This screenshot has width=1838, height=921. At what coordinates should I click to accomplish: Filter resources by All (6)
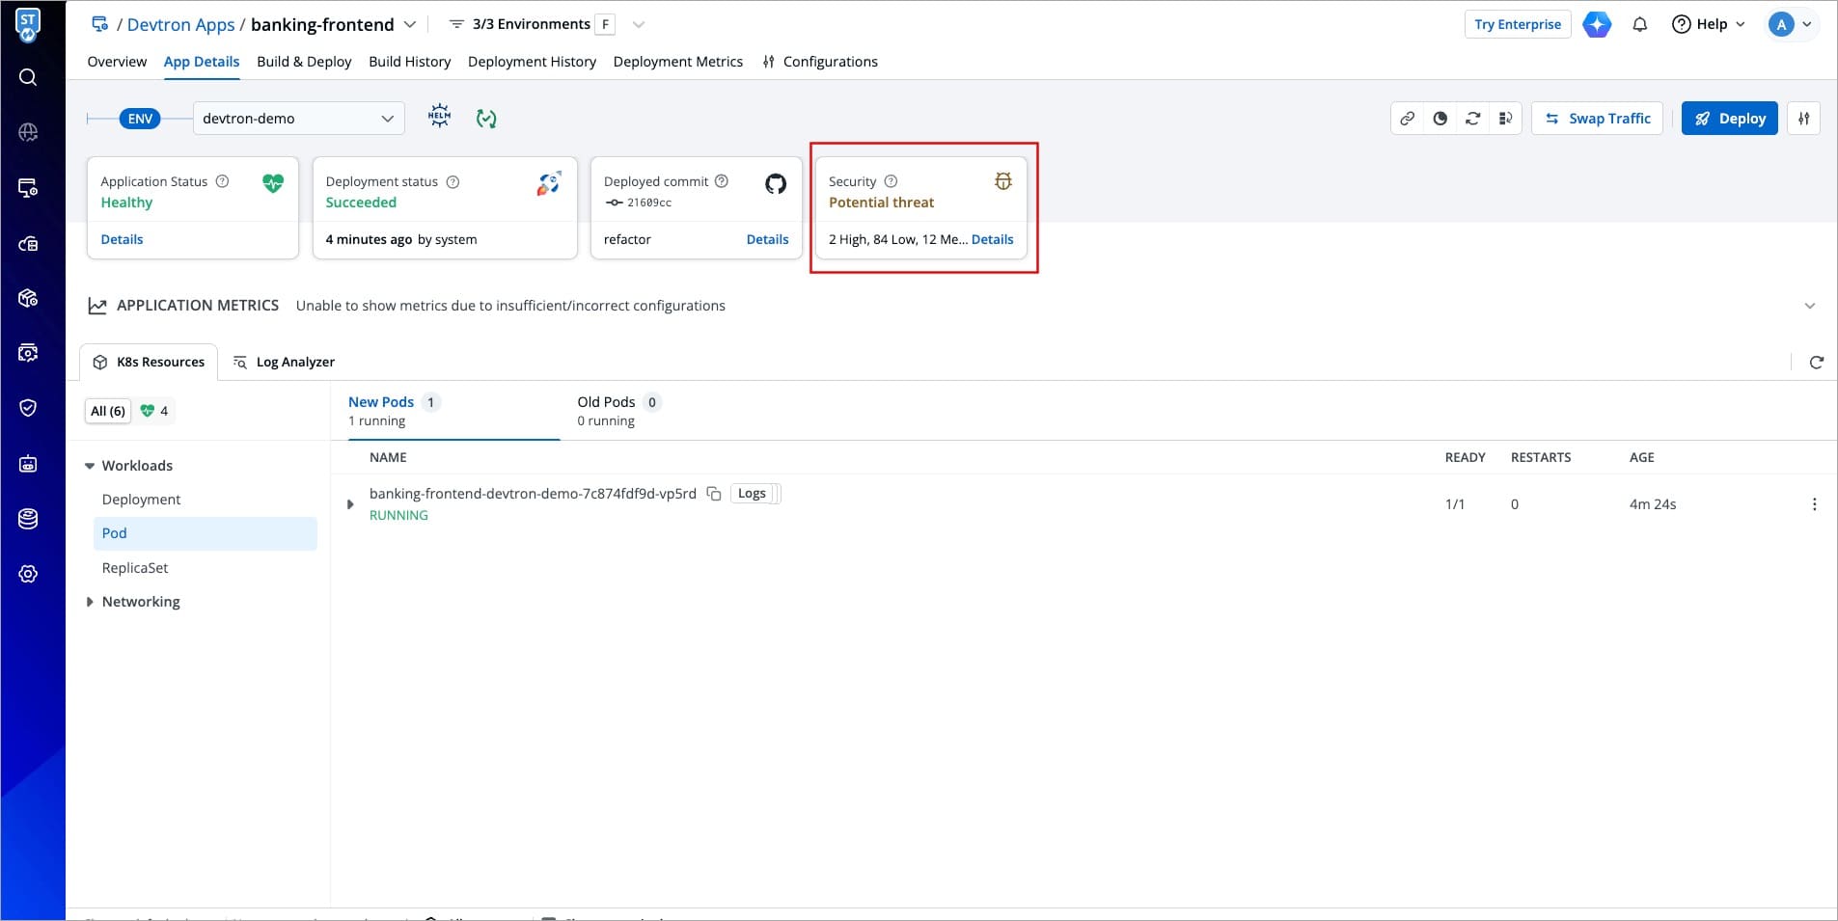108,411
